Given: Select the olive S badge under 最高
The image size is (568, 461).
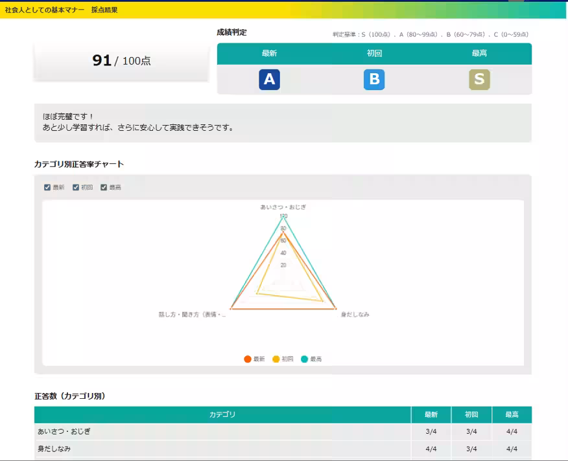Looking at the screenshot, I should click(x=480, y=79).
